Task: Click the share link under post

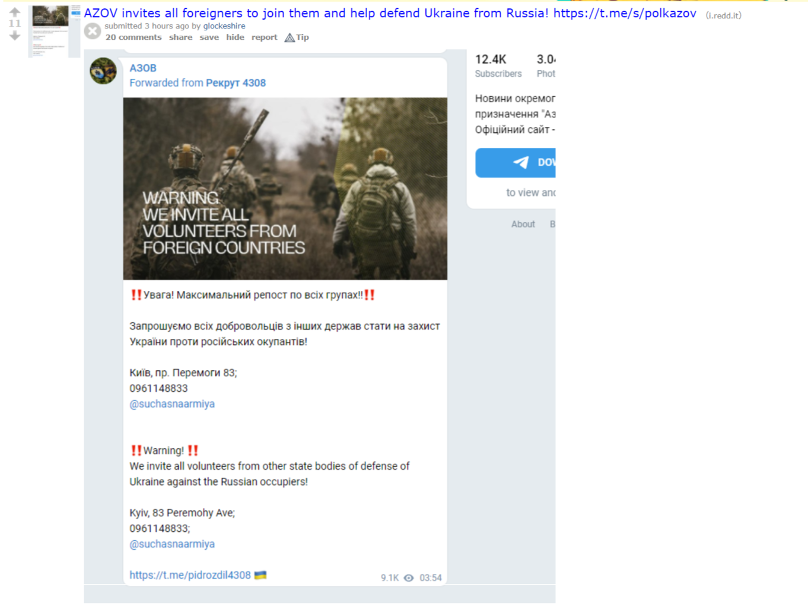Action: pyautogui.click(x=180, y=37)
